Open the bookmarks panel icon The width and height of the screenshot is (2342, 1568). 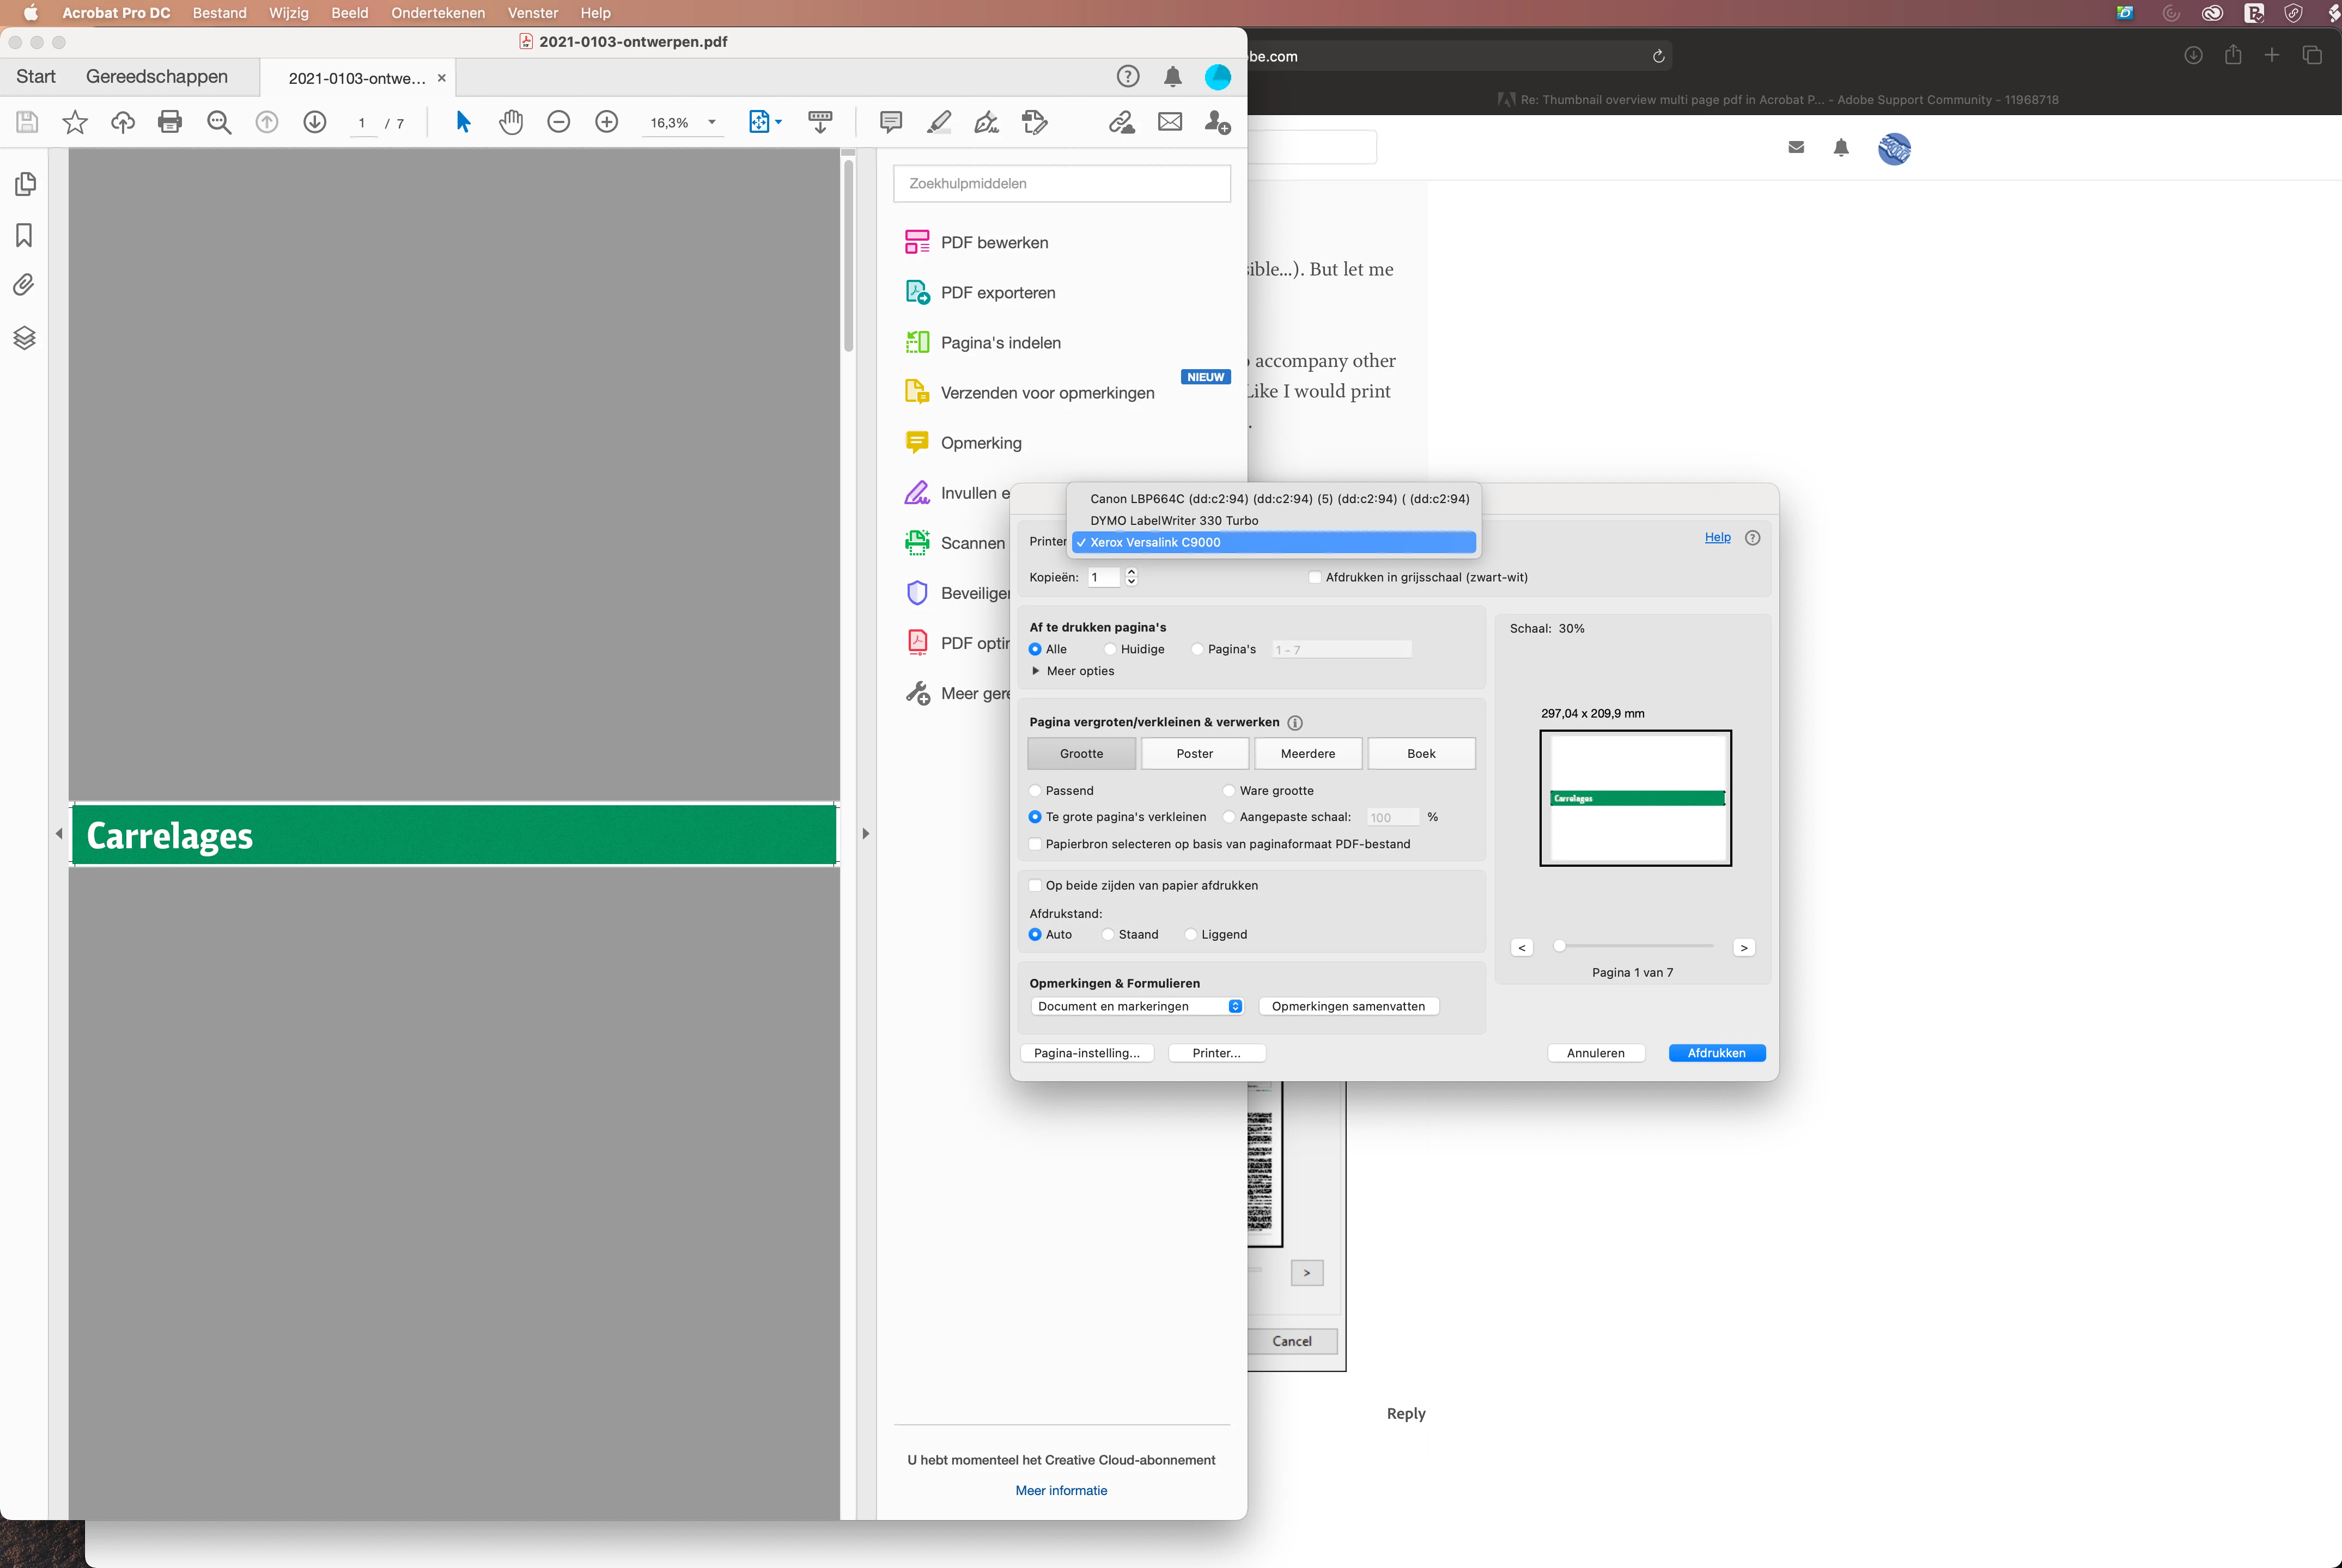[x=24, y=235]
